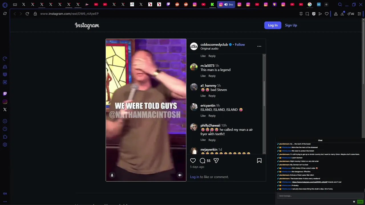Mute the Instagram tab audio
The image size is (365, 205).
point(226,5)
